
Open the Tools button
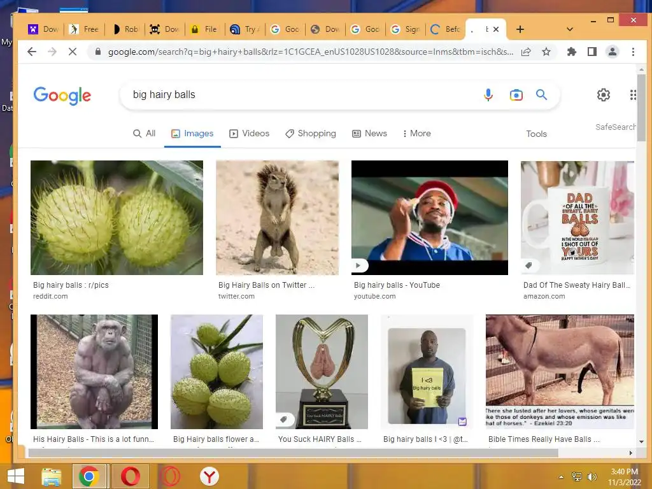click(536, 134)
